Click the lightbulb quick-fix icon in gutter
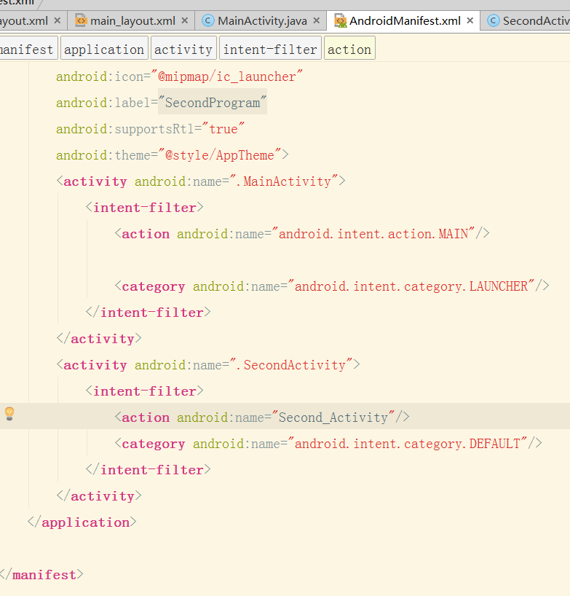This screenshot has height=596, width=570. click(x=9, y=414)
